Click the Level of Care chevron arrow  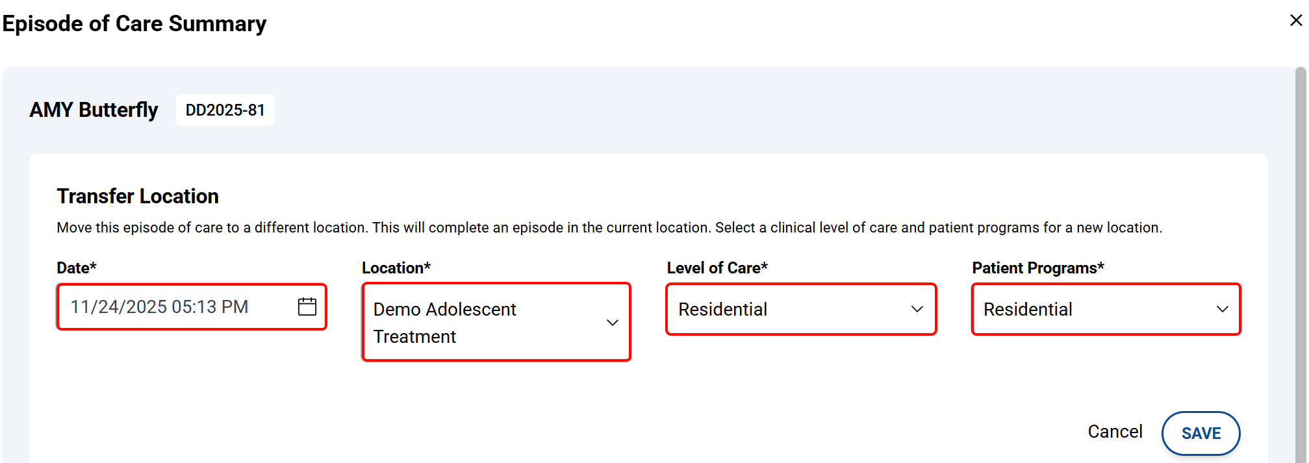pos(917,309)
